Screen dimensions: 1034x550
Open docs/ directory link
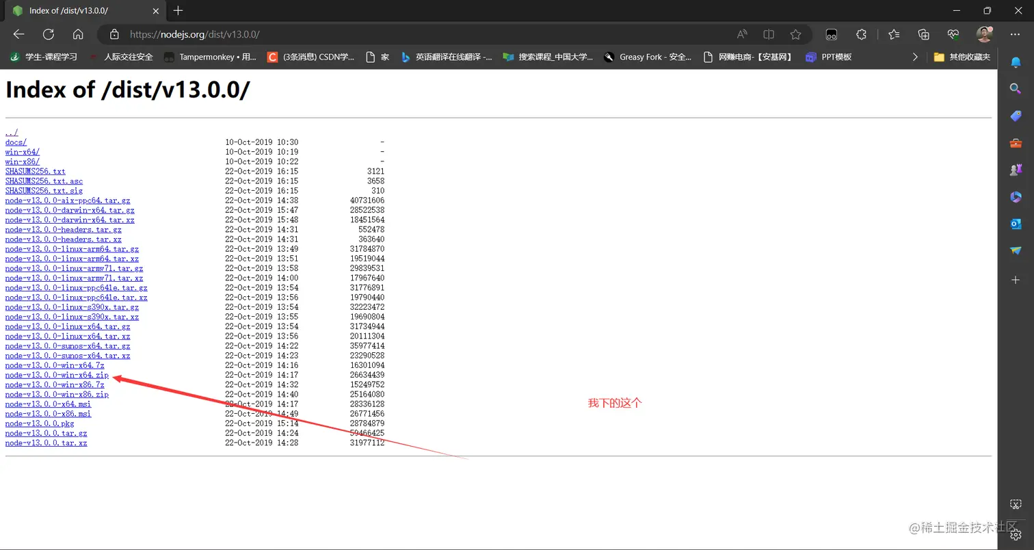point(16,142)
